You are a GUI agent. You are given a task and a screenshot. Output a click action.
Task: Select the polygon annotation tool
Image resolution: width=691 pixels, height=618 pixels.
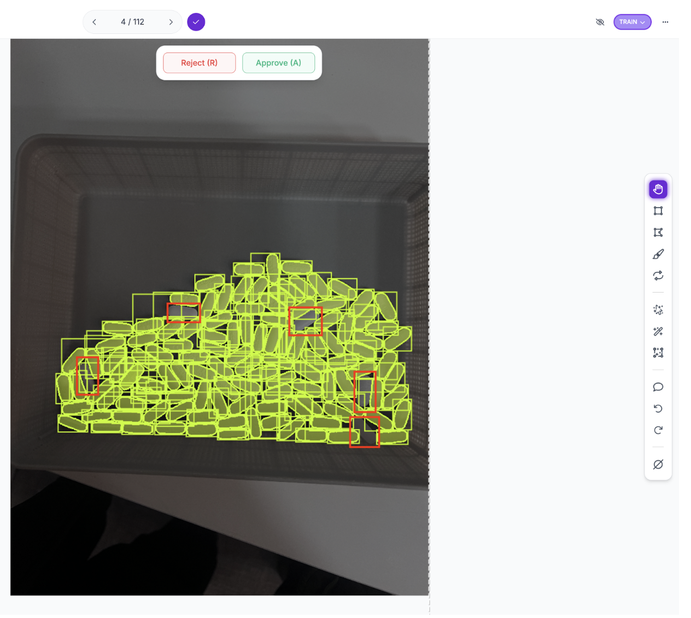(658, 232)
